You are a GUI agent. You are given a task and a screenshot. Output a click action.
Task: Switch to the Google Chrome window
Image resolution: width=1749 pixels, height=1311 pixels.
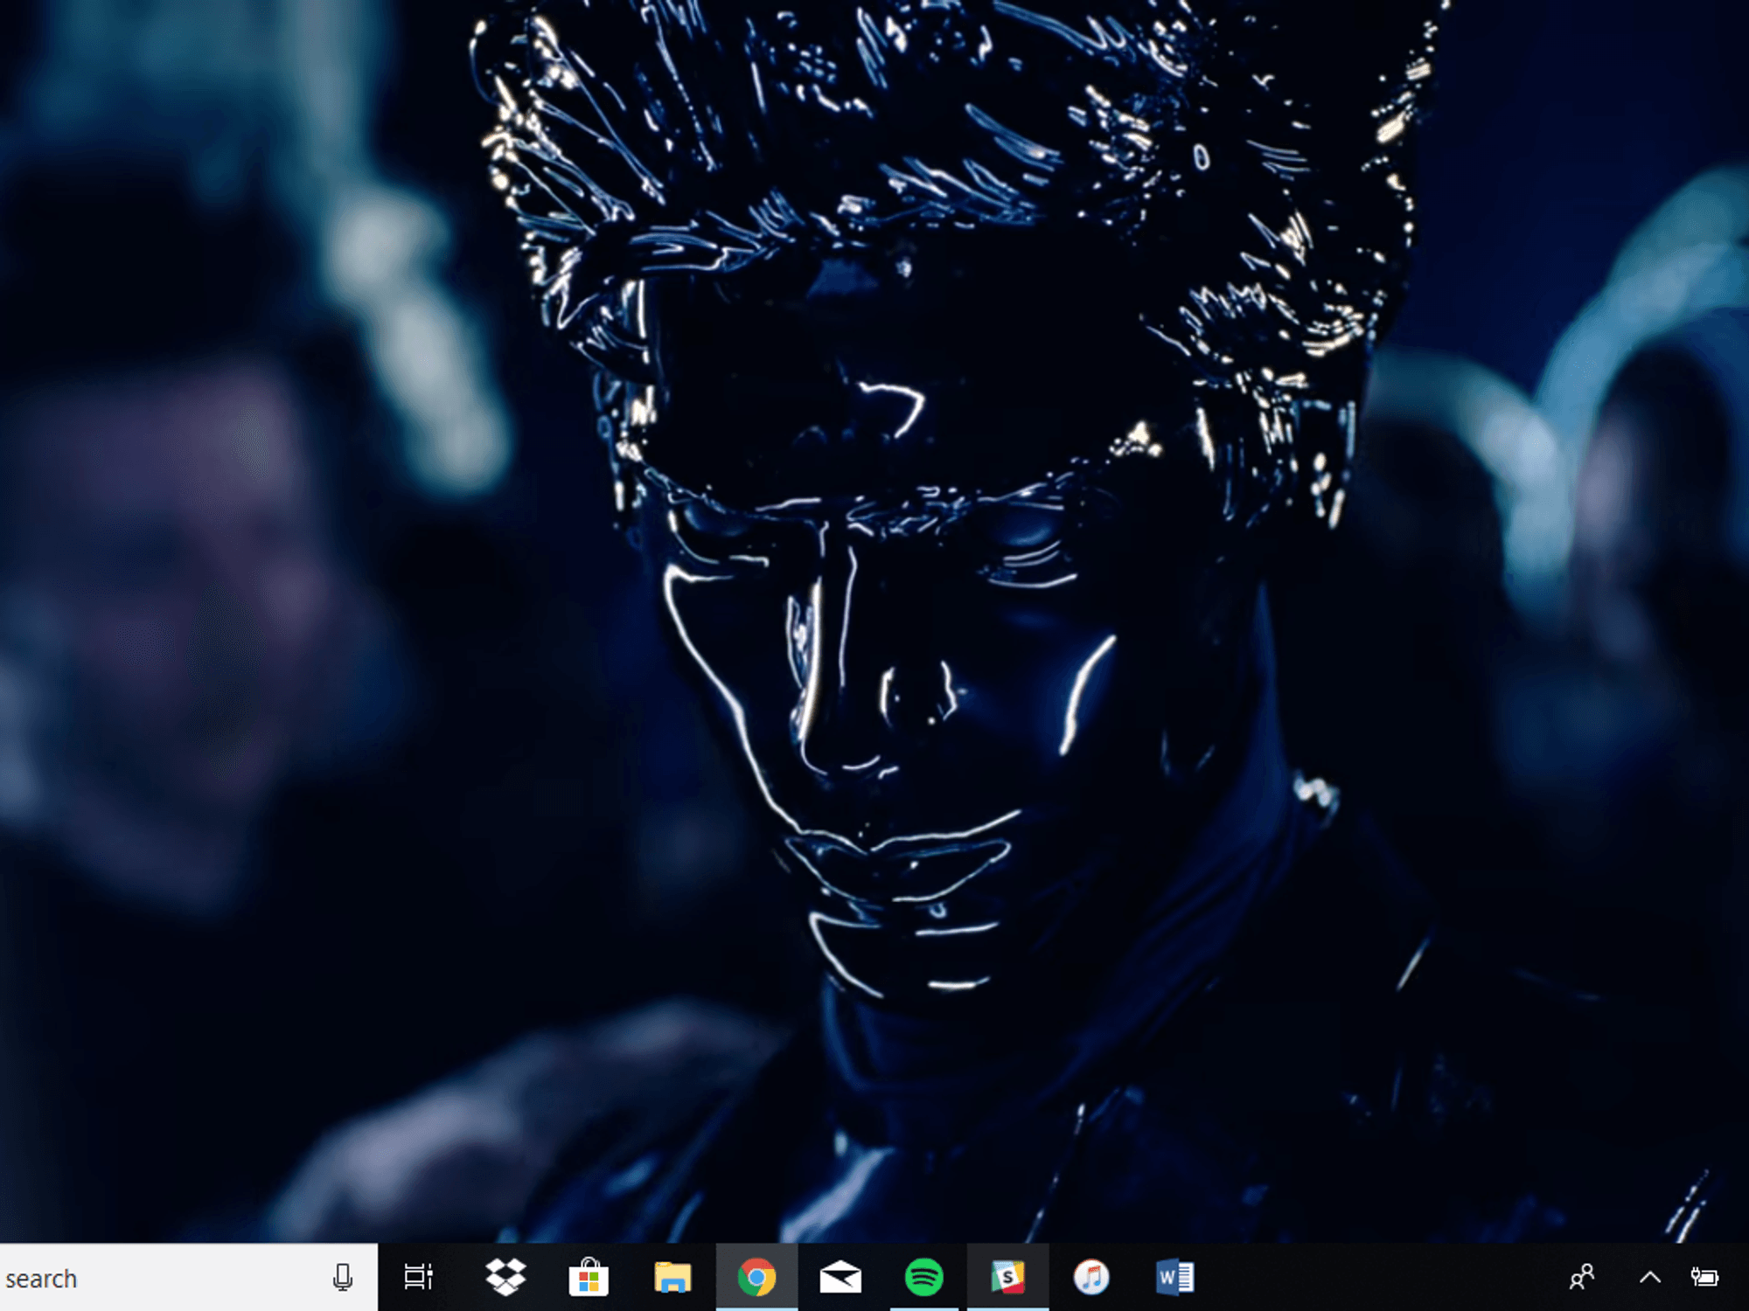click(x=756, y=1278)
